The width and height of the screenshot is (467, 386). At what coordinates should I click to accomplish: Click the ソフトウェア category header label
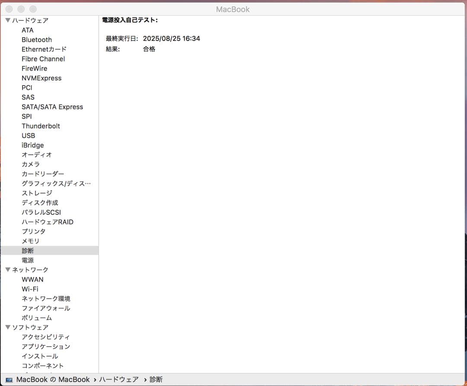(30, 327)
